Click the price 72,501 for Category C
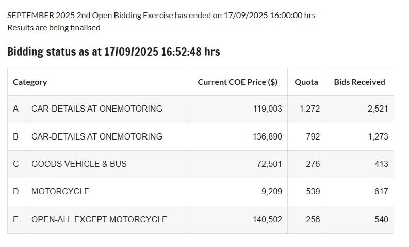This screenshot has height=247, width=409. pos(269,164)
